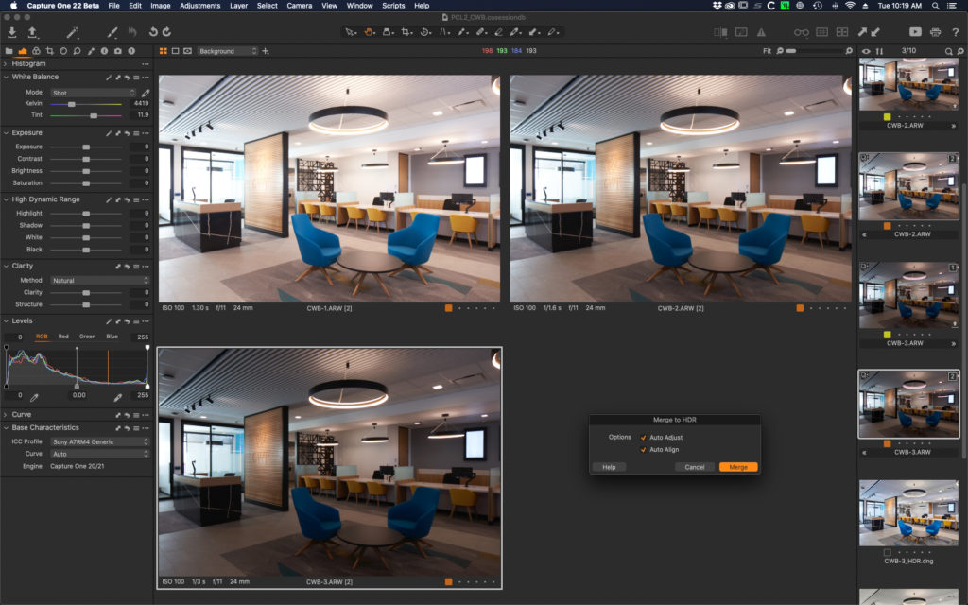Viewport: 968px width, 605px height.
Task: Expand the Histogram panel
Action: [6, 63]
